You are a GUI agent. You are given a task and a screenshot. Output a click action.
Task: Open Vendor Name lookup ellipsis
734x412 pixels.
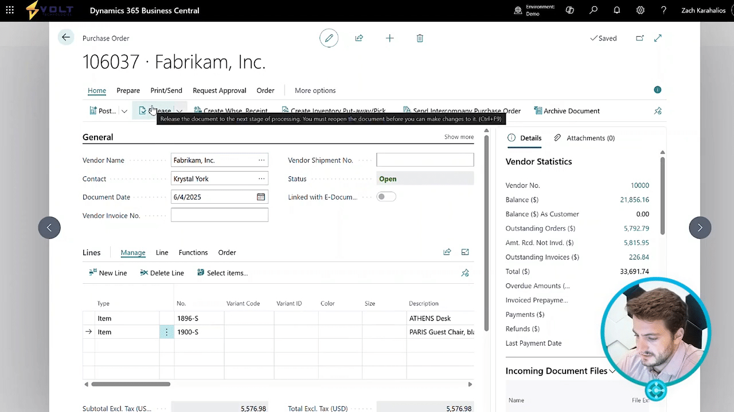261,160
